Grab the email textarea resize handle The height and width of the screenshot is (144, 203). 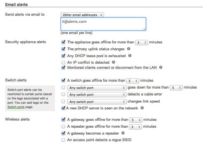tap(145, 29)
